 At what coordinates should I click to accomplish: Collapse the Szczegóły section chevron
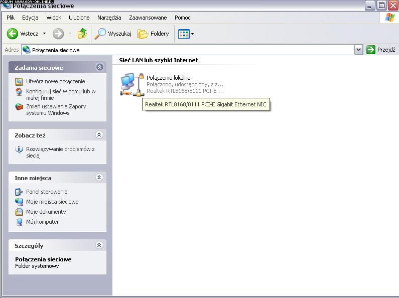tap(99, 245)
